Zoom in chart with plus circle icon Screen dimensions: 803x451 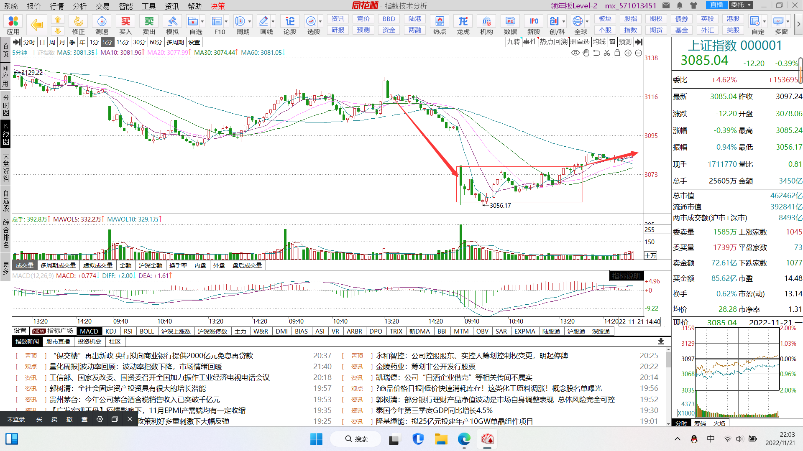pyautogui.click(x=628, y=53)
